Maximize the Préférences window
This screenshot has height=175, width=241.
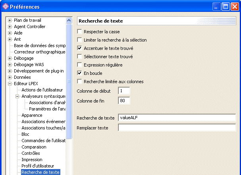[226, 7]
